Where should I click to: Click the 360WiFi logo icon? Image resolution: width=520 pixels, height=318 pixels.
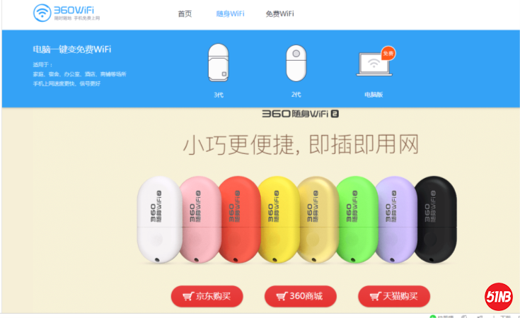tap(42, 13)
